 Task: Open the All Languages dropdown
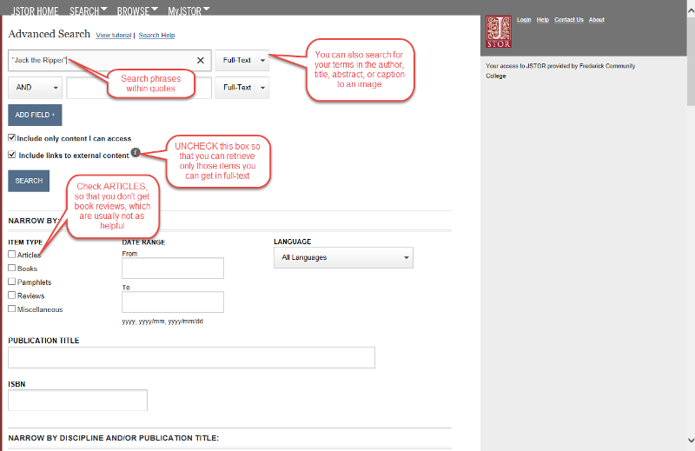[x=343, y=257]
